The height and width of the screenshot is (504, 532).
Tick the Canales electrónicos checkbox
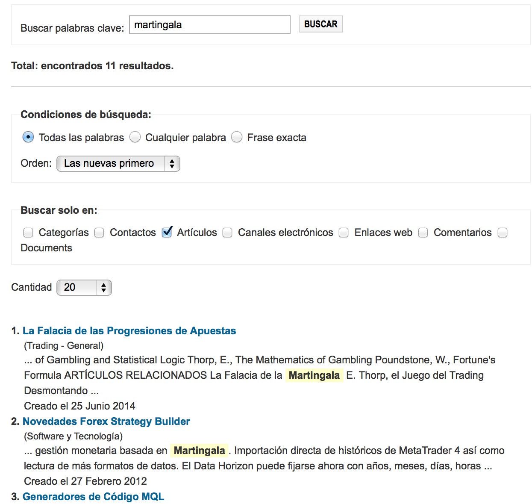tap(227, 233)
